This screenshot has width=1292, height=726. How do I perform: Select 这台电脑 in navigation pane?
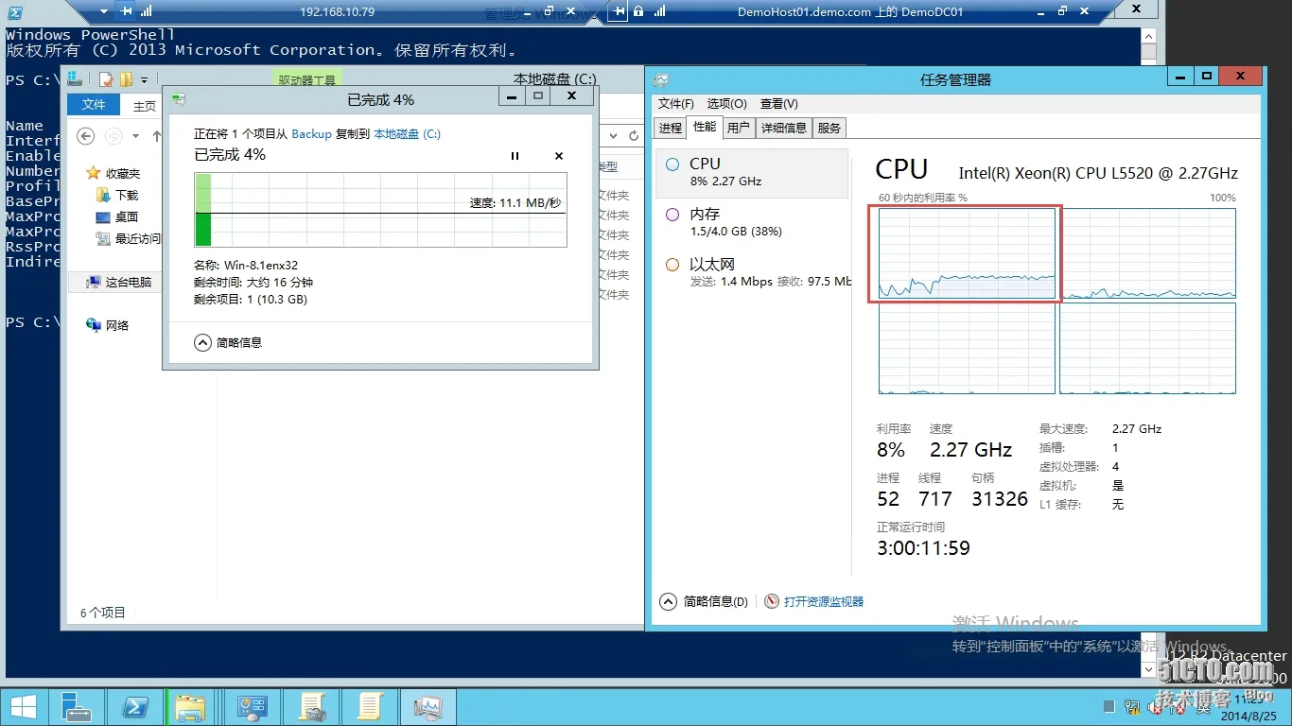pos(119,282)
